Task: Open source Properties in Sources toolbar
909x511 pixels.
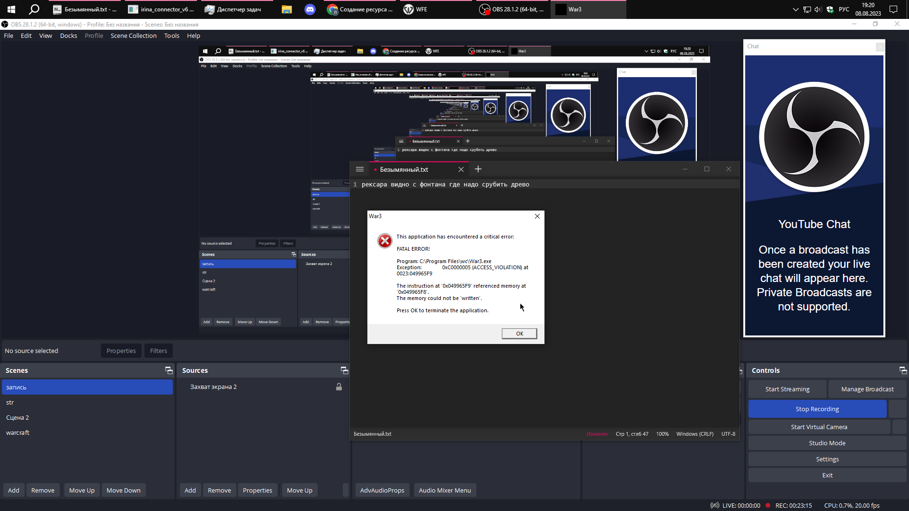Action: click(258, 490)
